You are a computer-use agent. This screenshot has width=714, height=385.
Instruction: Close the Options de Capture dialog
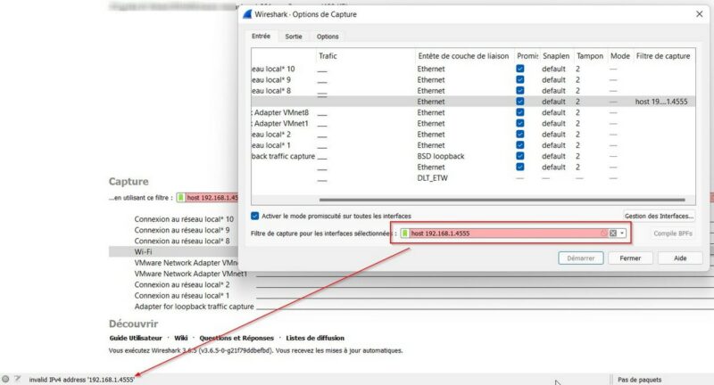(700, 14)
